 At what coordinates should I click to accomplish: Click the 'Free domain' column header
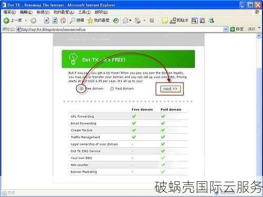142,110
